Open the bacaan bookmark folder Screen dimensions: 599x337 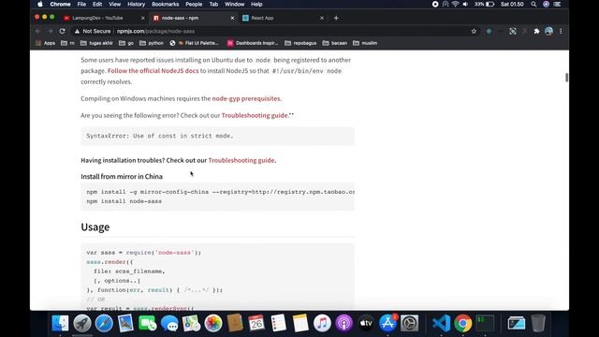click(335, 43)
